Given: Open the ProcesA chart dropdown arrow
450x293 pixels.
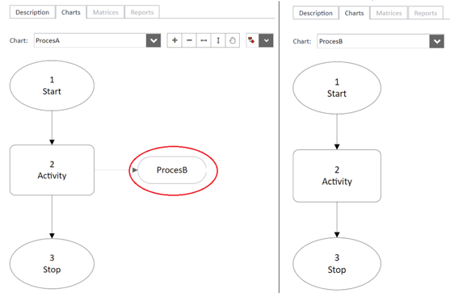Looking at the screenshot, I should (154, 40).
